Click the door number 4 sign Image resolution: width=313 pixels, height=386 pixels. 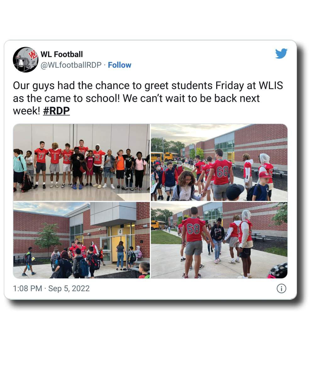pos(120,232)
